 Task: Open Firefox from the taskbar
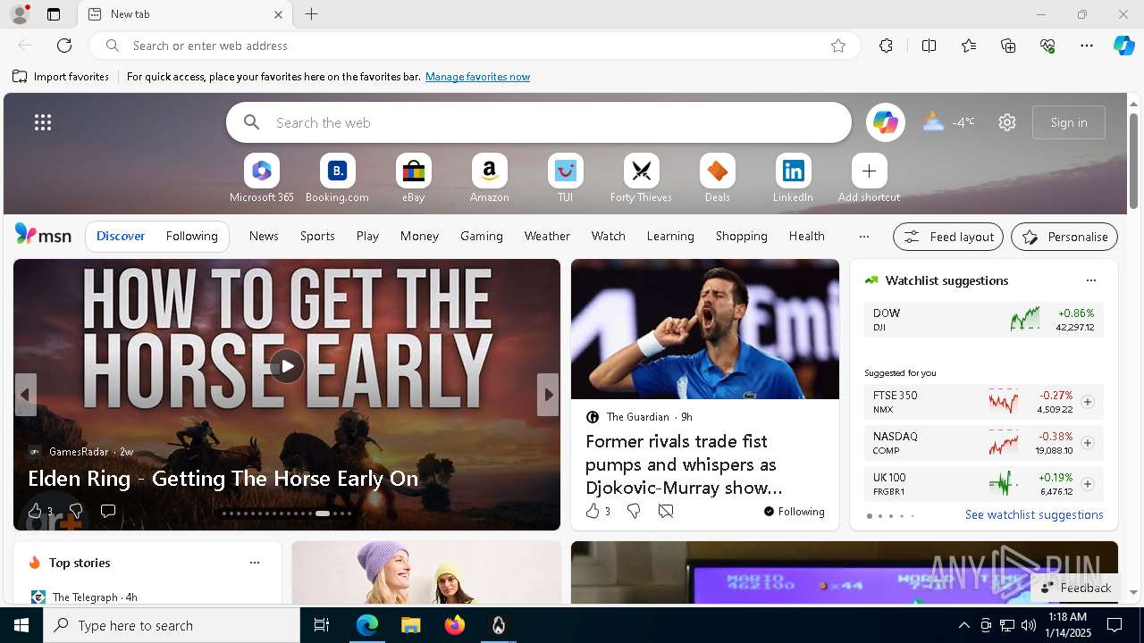coord(455,625)
